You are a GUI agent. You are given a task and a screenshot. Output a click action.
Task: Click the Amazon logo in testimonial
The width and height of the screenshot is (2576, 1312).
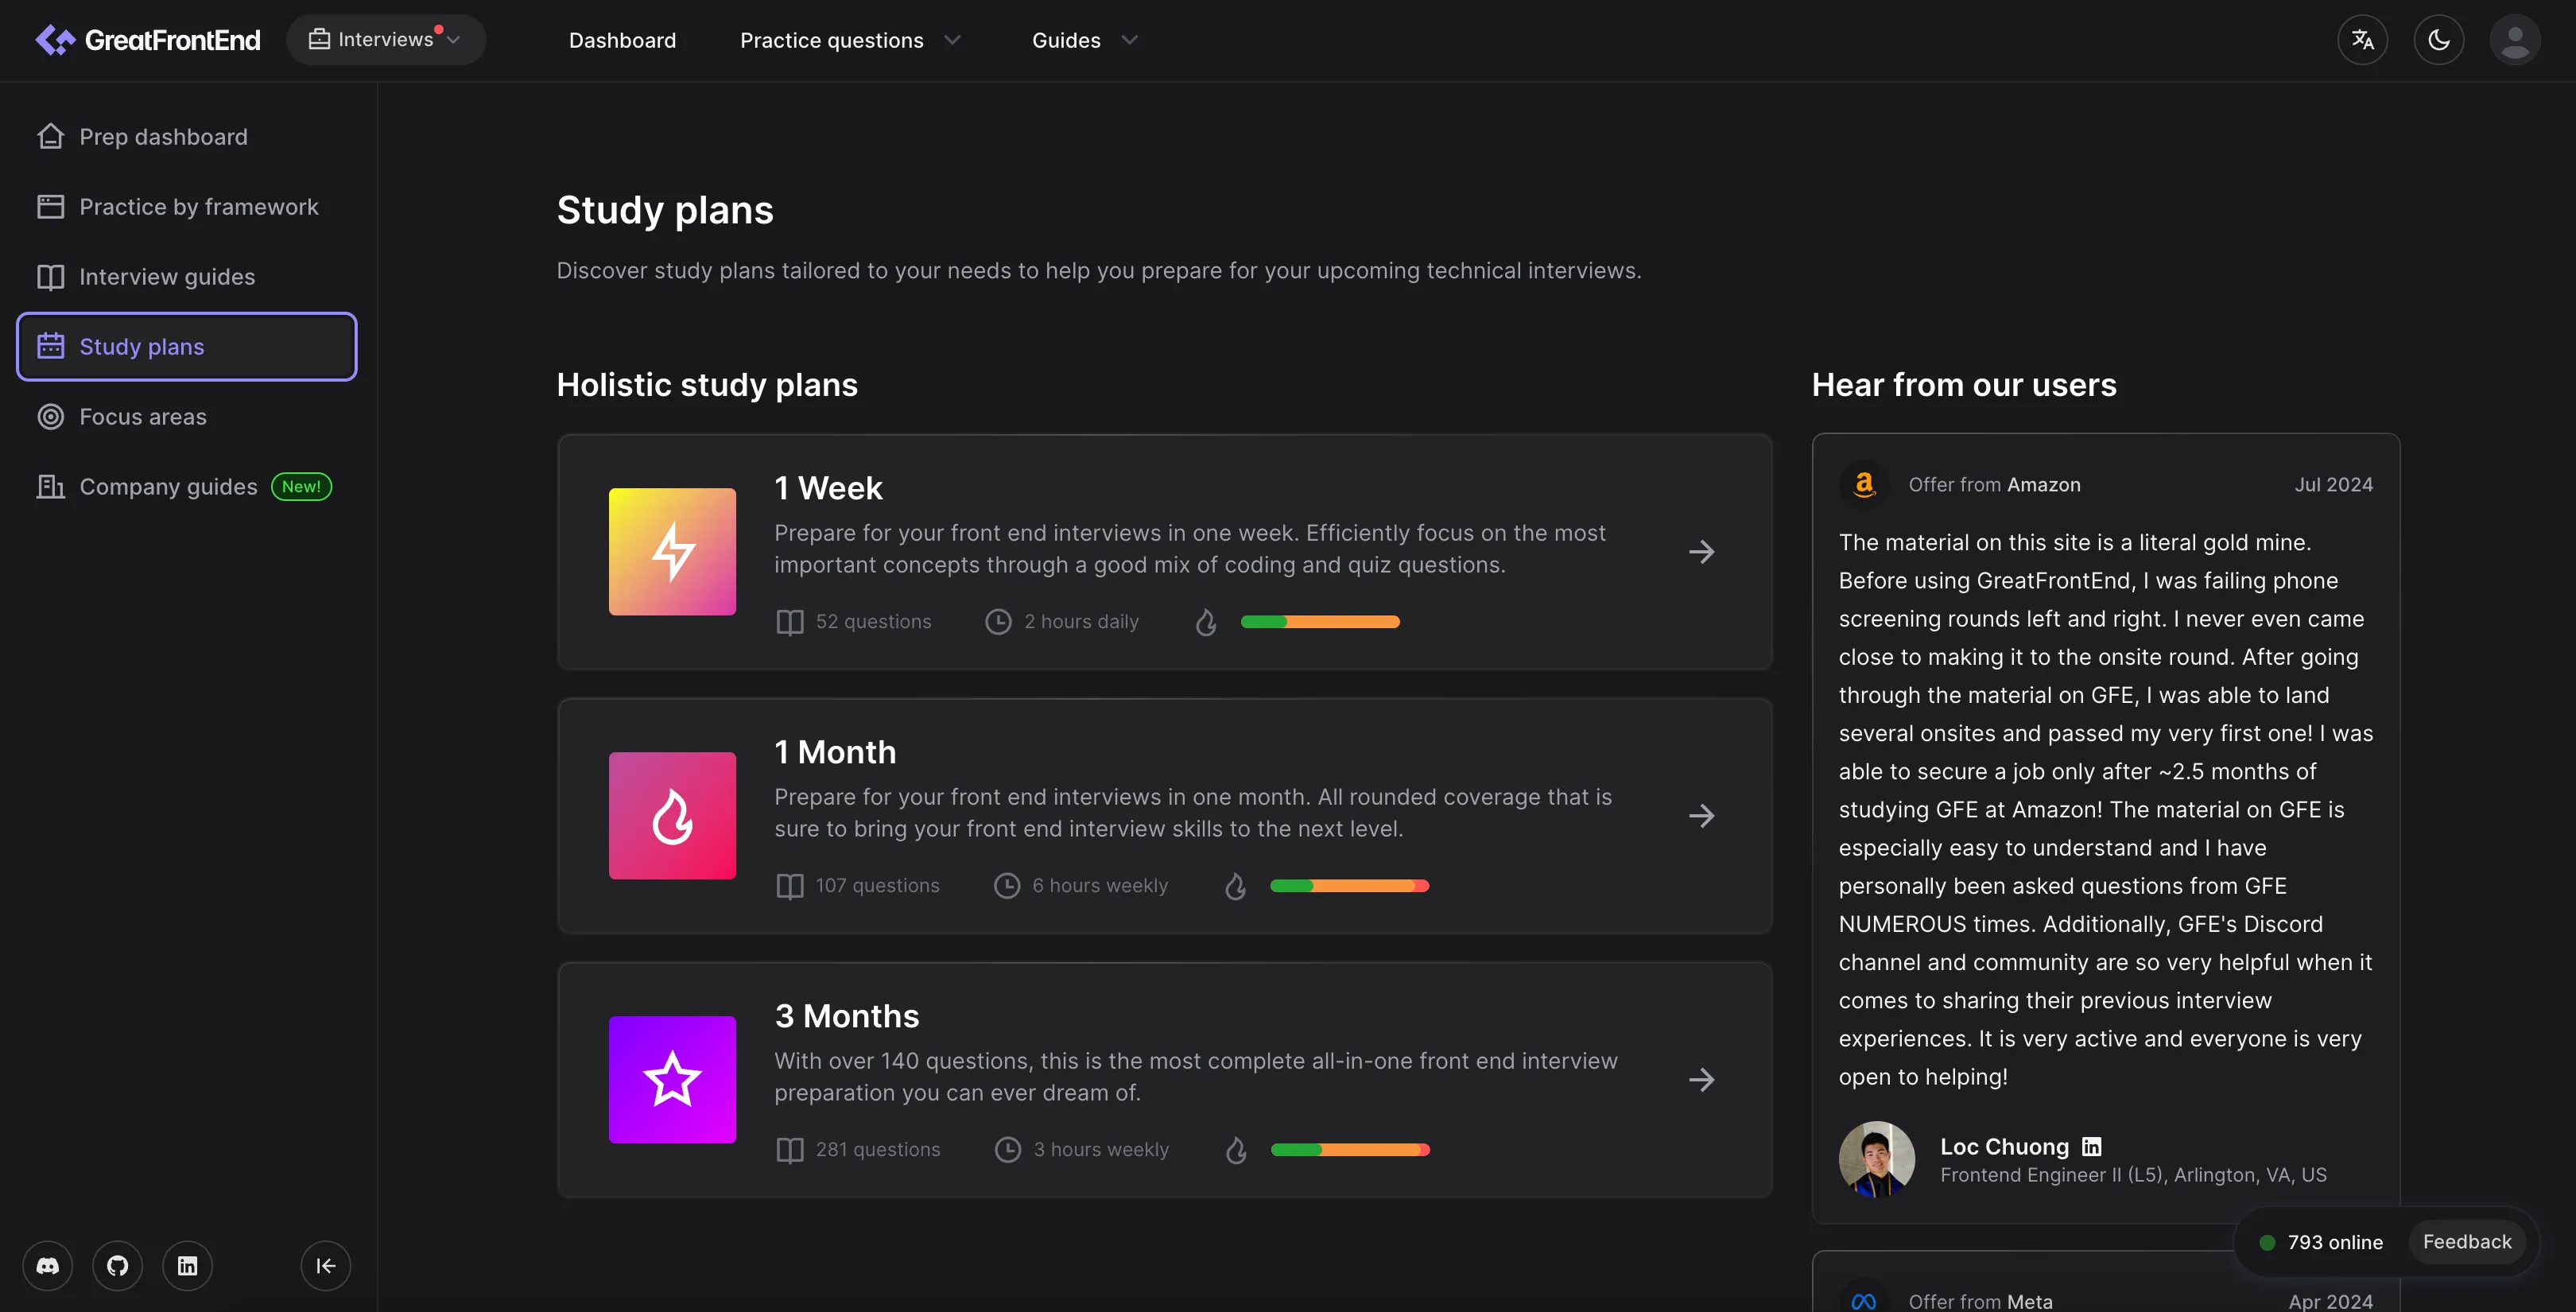1864,485
